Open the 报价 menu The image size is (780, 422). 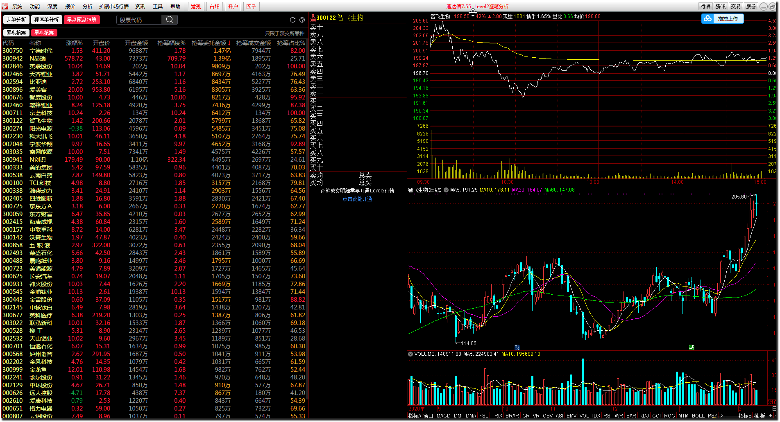click(x=70, y=7)
